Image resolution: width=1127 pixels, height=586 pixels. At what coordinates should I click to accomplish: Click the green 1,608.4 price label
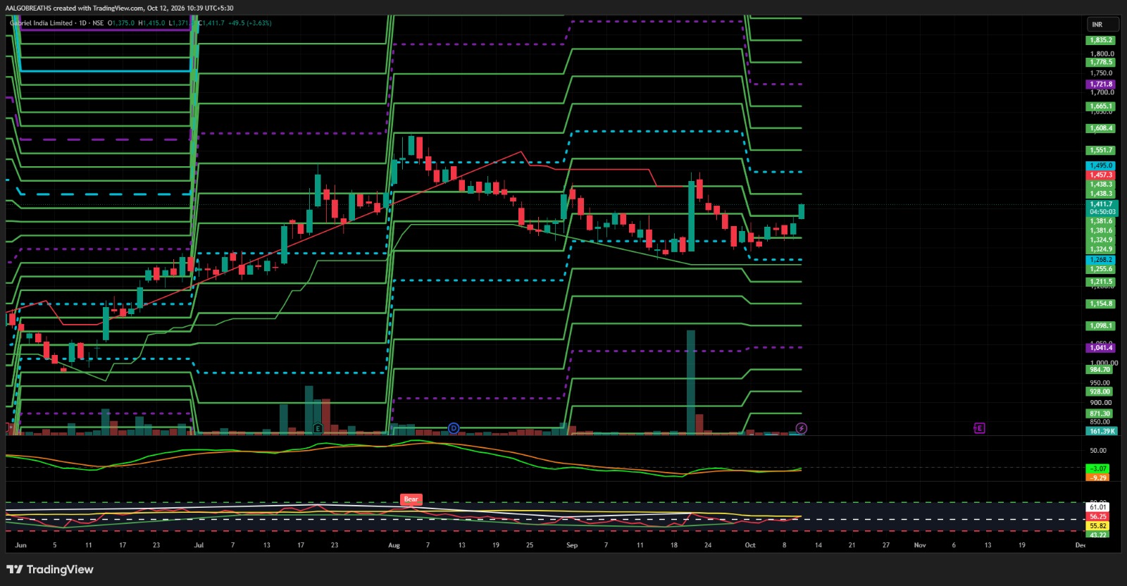[x=1102, y=128]
